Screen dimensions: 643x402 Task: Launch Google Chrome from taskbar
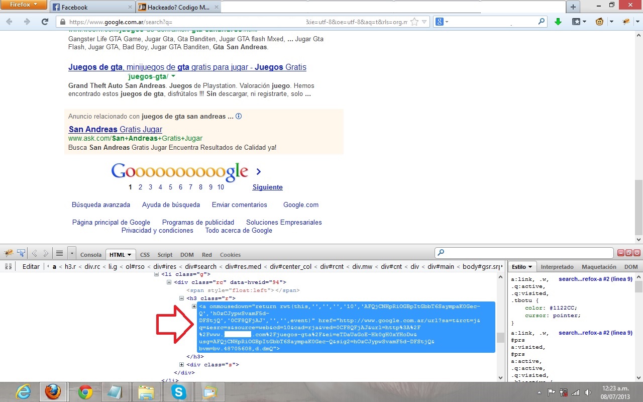click(x=85, y=392)
